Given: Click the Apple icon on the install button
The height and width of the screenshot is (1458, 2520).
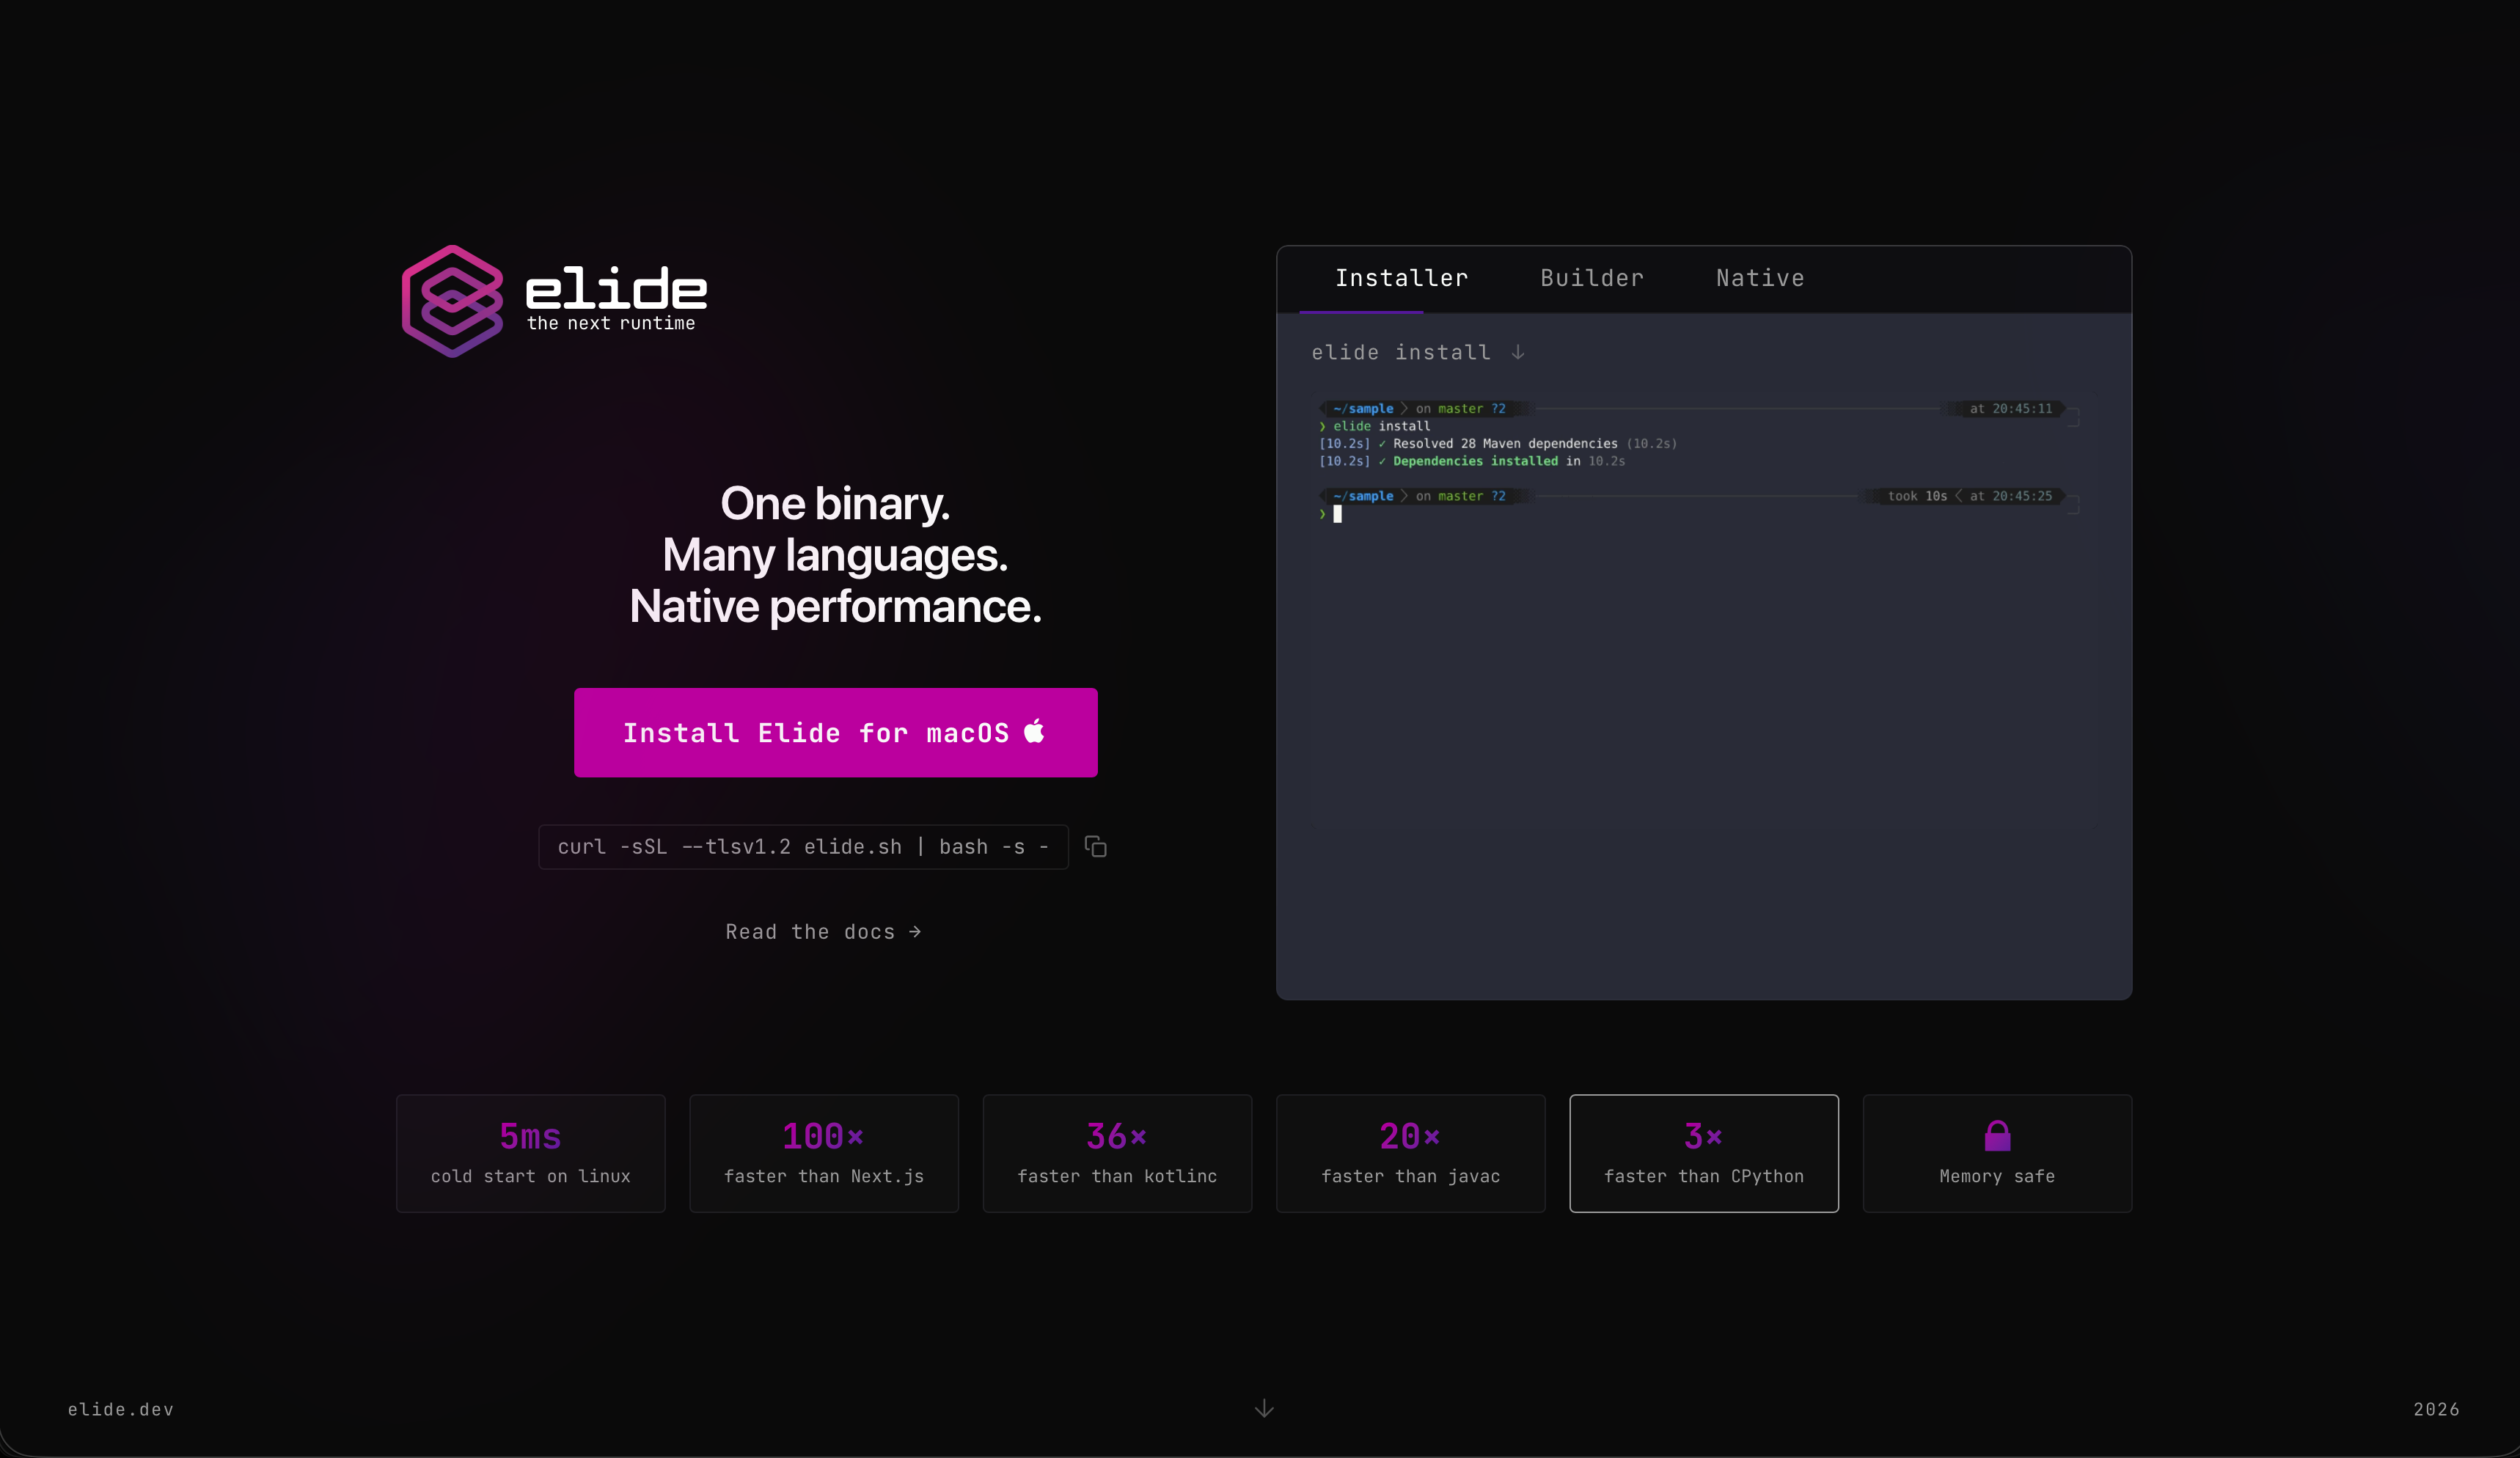Looking at the screenshot, I should click(1035, 732).
